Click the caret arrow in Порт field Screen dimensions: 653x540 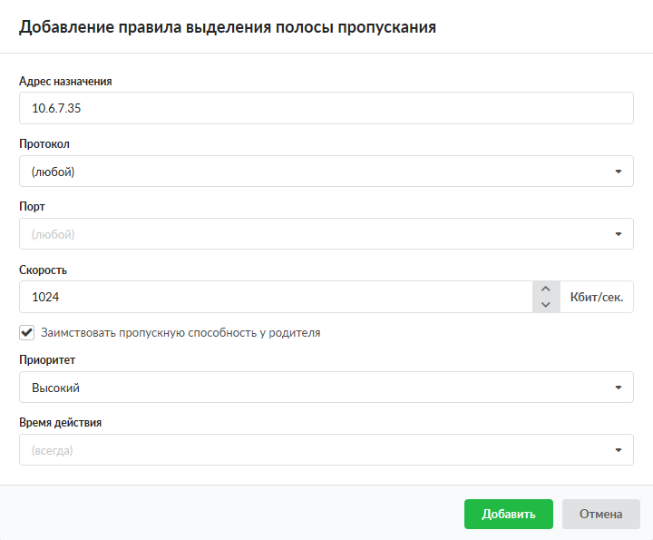(x=618, y=234)
